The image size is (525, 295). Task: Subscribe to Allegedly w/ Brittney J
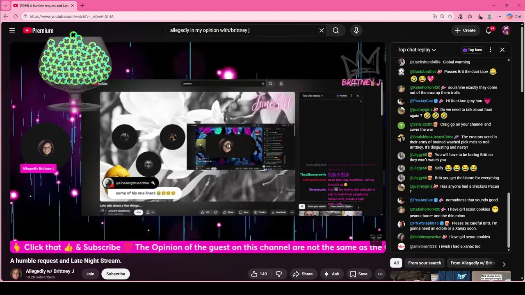116,274
